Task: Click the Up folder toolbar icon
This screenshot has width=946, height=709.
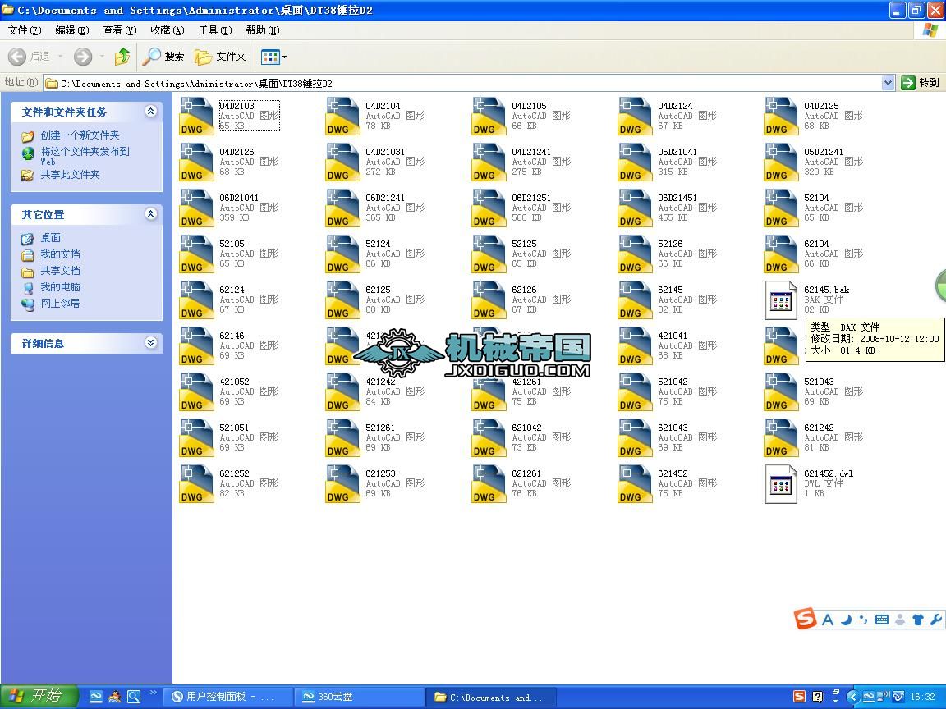Action: (x=122, y=57)
